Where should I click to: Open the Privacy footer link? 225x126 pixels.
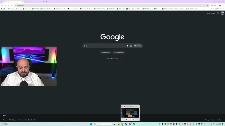pyautogui.click(x=207, y=120)
